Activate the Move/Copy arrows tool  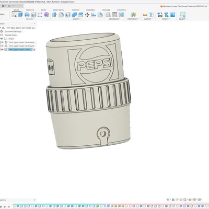[x=87, y=15]
